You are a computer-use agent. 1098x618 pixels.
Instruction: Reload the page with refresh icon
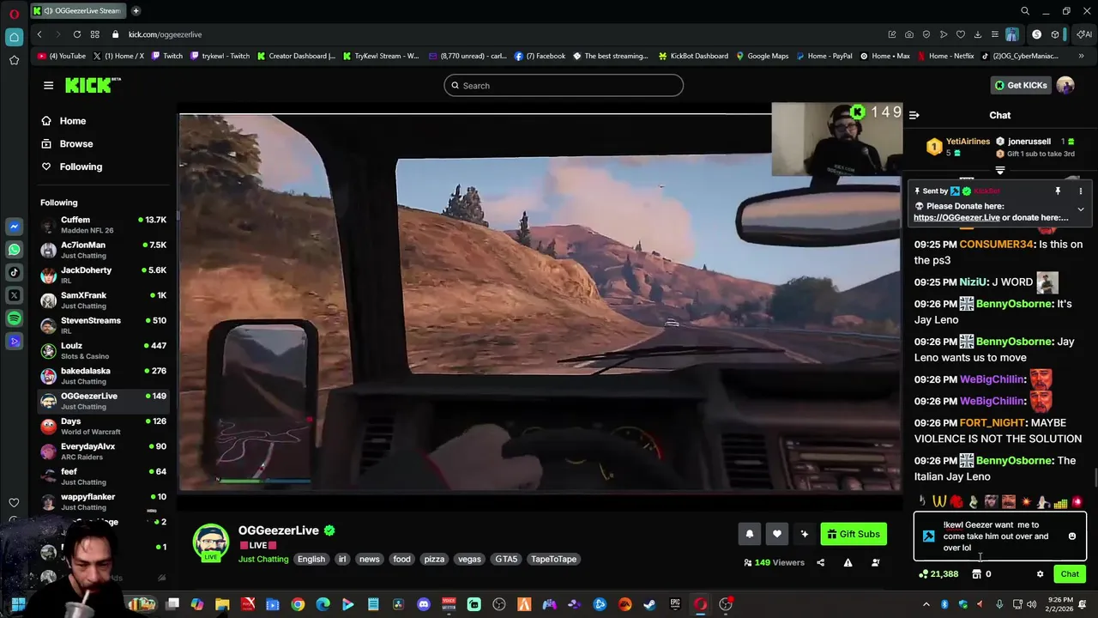77,34
